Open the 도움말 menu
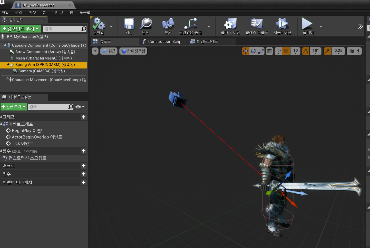The width and height of the screenshot is (370, 248). pyautogui.click(x=85, y=12)
